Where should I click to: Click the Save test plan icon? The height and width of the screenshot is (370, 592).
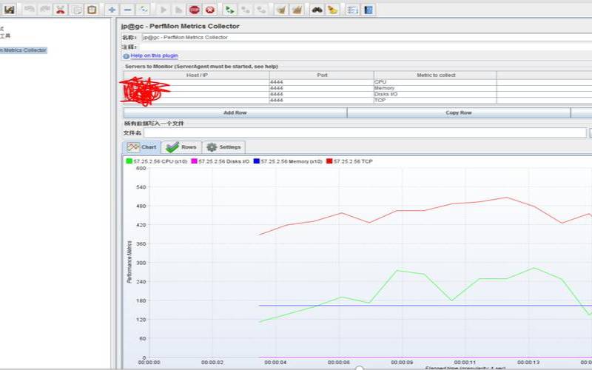click(x=10, y=10)
